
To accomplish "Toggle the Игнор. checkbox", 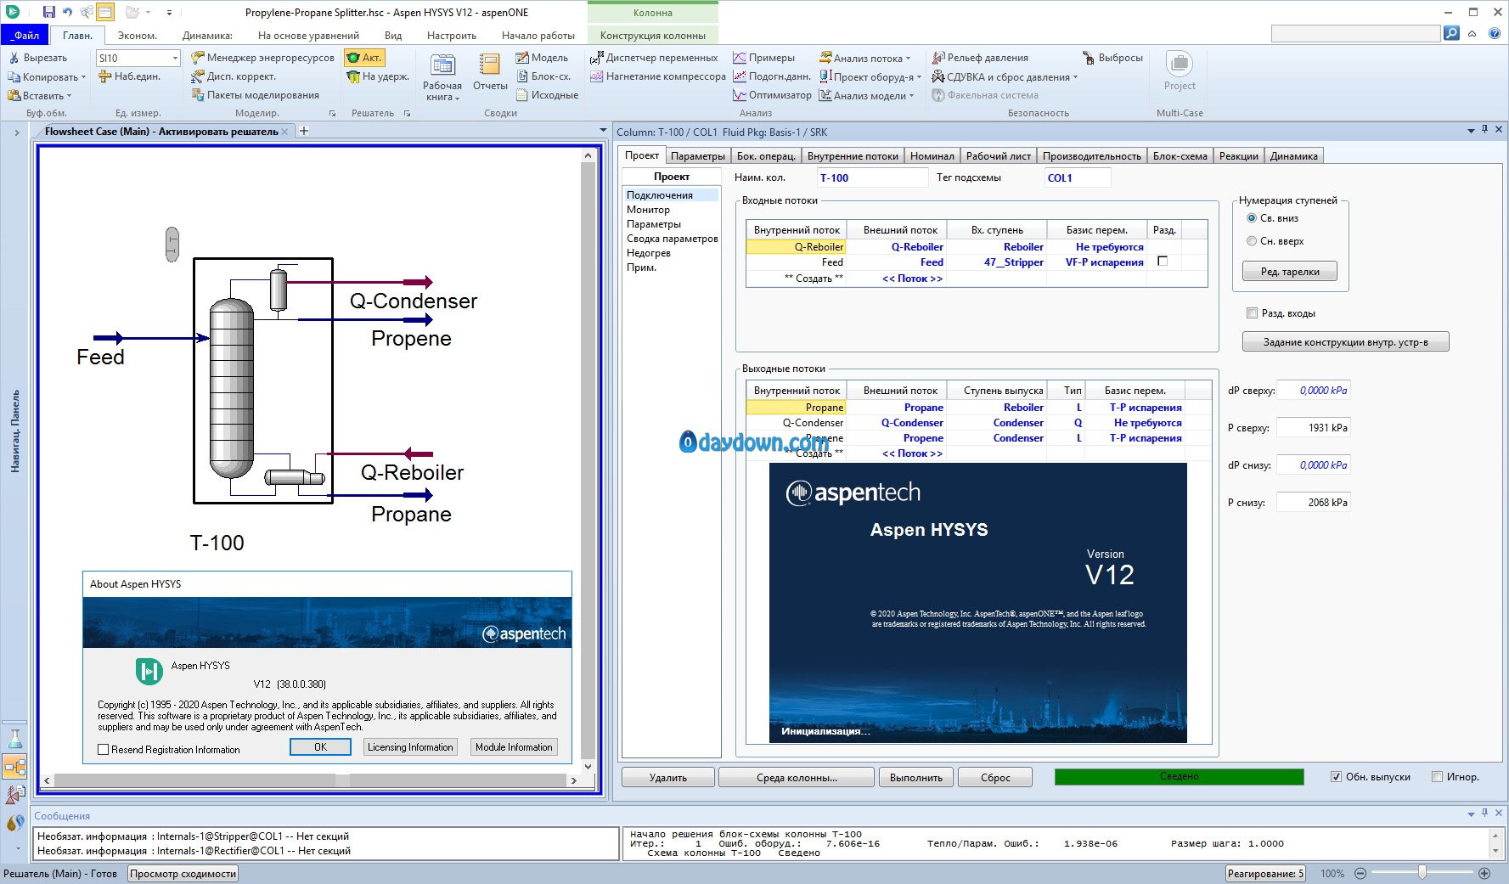I will point(1437,776).
